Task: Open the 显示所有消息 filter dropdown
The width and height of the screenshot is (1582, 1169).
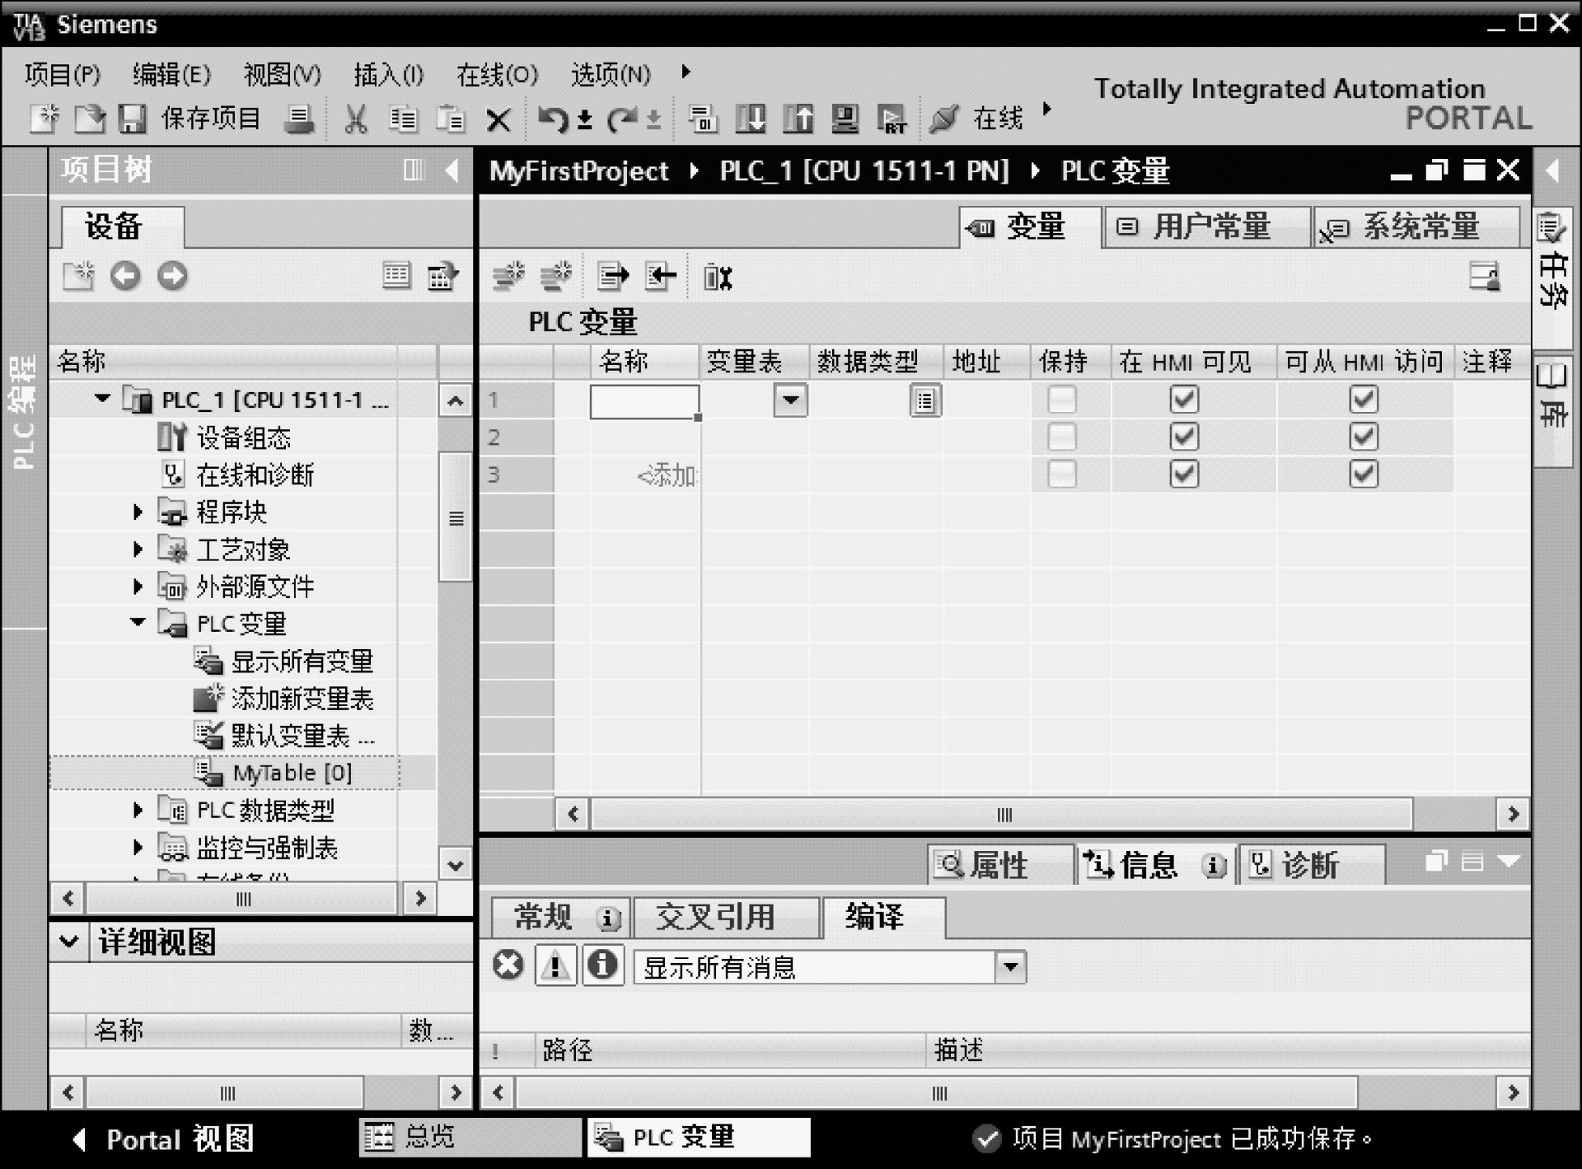Action: 1010,966
